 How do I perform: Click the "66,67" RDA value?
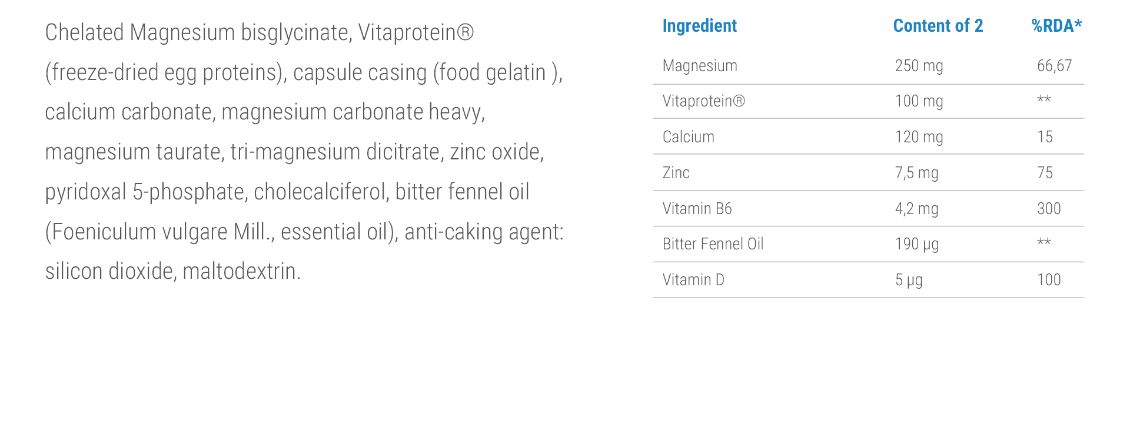(x=1054, y=66)
